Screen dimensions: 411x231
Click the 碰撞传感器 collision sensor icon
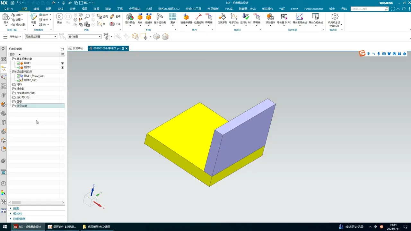(186, 18)
